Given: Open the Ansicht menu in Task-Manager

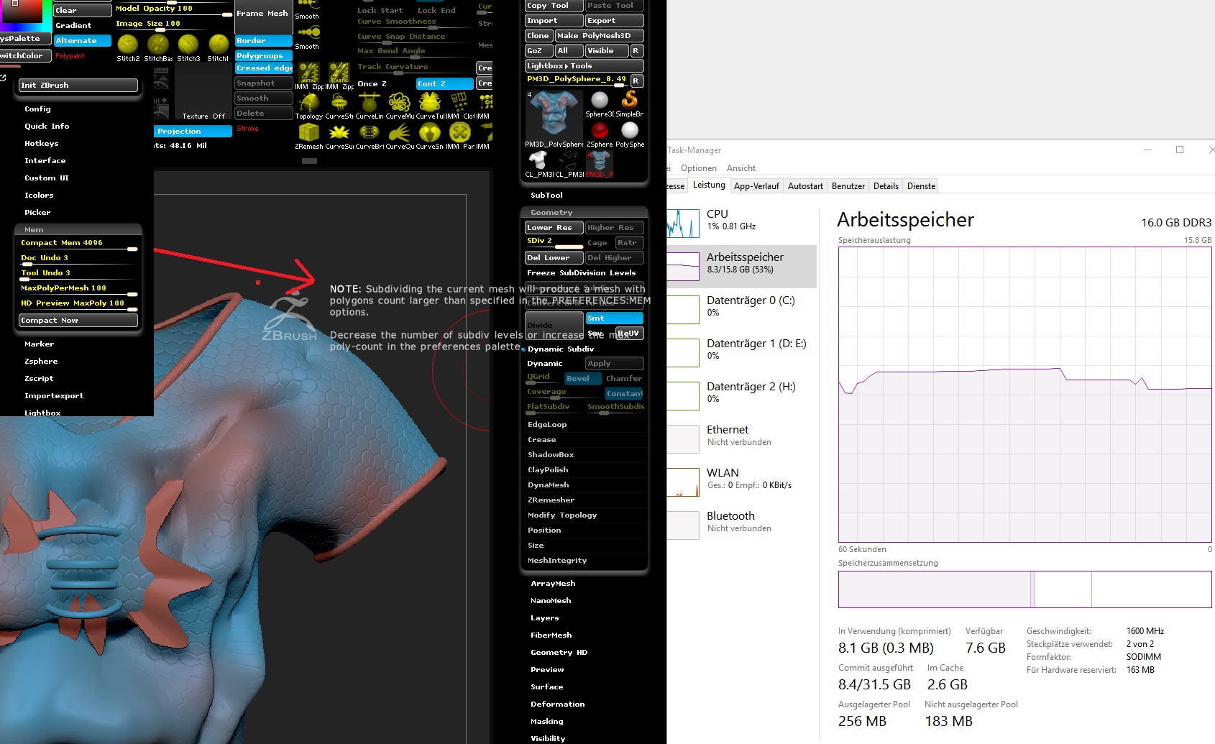Looking at the screenshot, I should 741,168.
